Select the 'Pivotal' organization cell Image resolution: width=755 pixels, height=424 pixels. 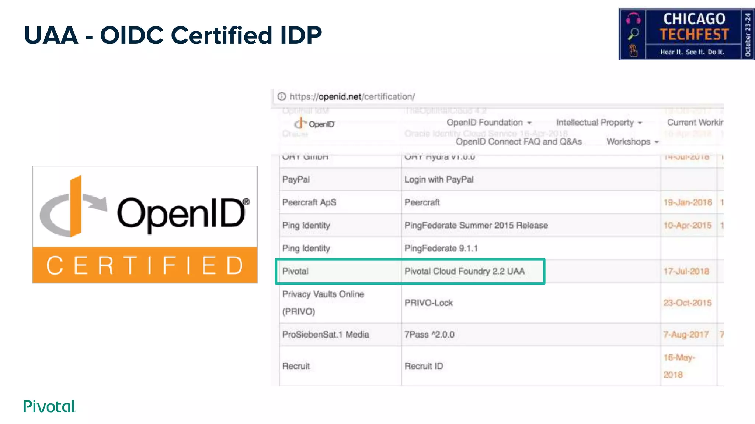340,271
